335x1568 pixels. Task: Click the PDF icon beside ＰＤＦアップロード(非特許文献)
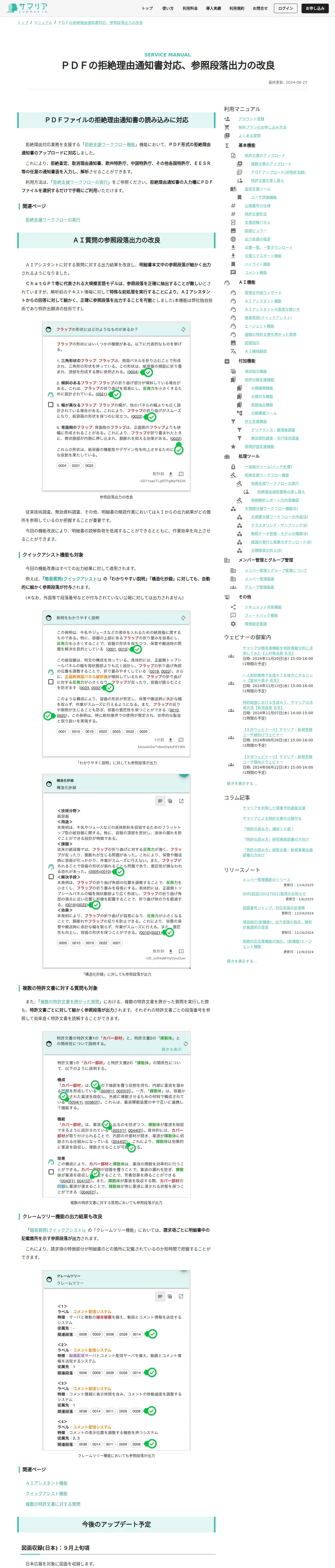click(x=240, y=172)
